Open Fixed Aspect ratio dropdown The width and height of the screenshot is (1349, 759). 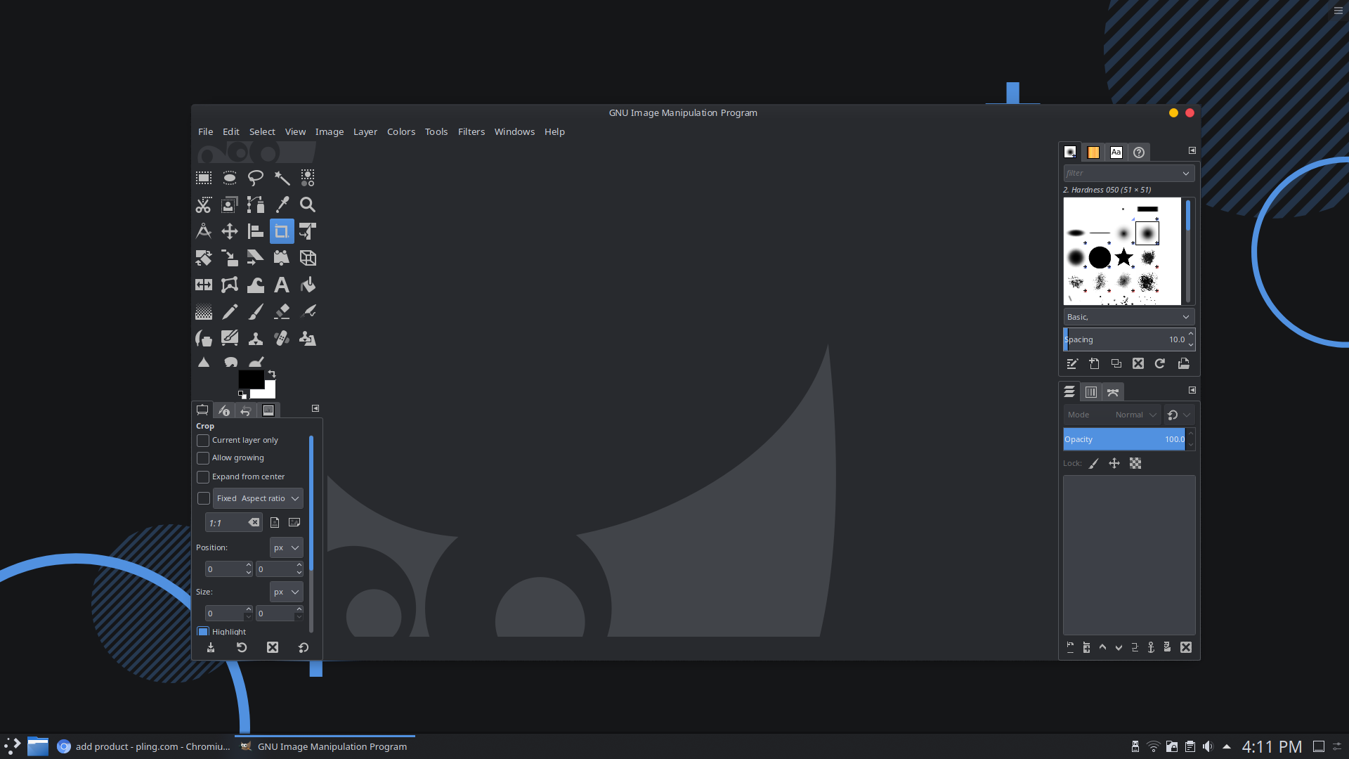(x=258, y=498)
